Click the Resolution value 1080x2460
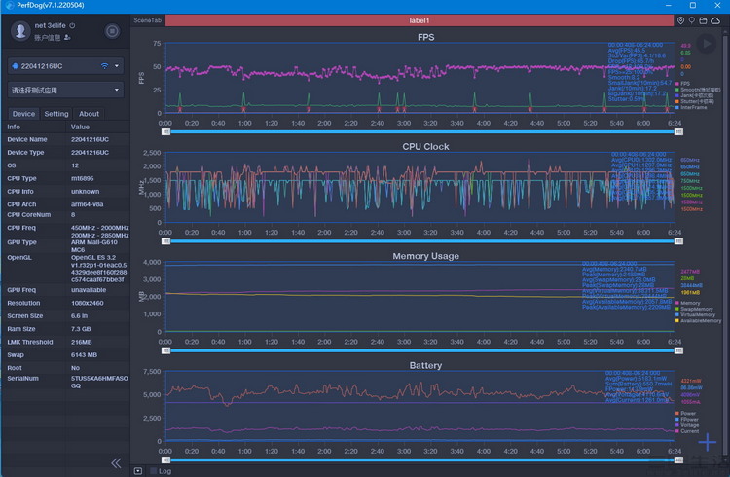Viewport: 730px width, 477px height. pyautogui.click(x=88, y=303)
